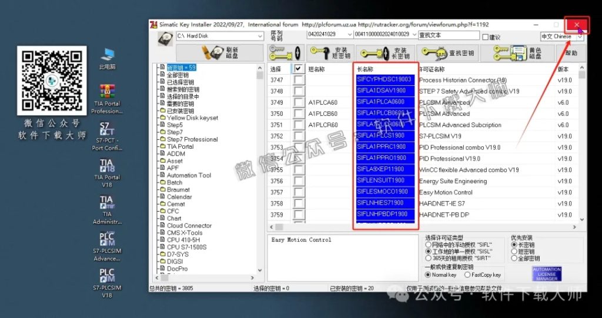The image size is (602, 318).
Task: Click the 帮助 (Help) button
Action: tap(571, 53)
